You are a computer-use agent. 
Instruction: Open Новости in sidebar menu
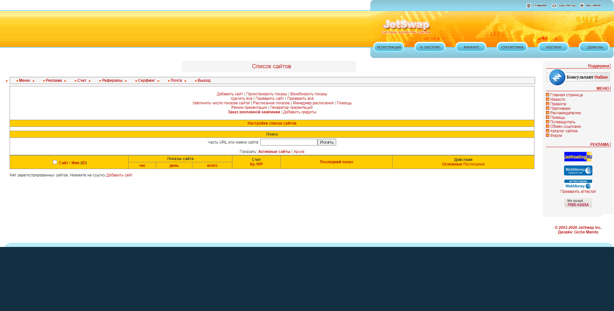[558, 99]
